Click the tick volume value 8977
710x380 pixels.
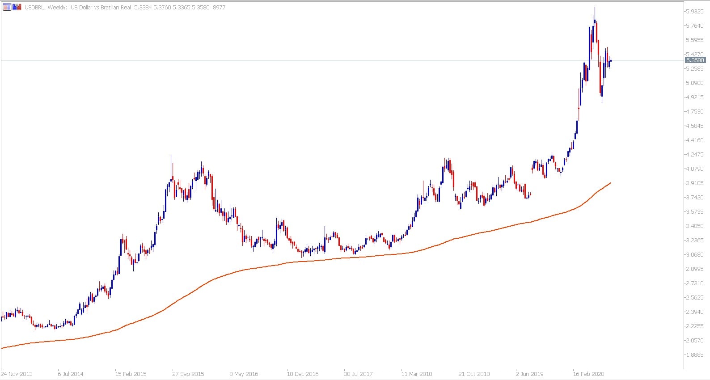point(219,8)
